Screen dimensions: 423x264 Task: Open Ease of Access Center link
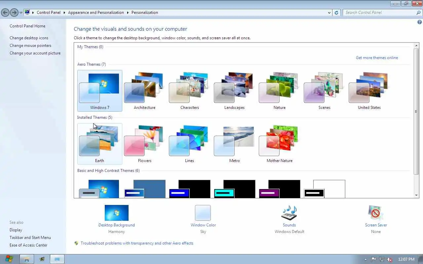coord(28,245)
